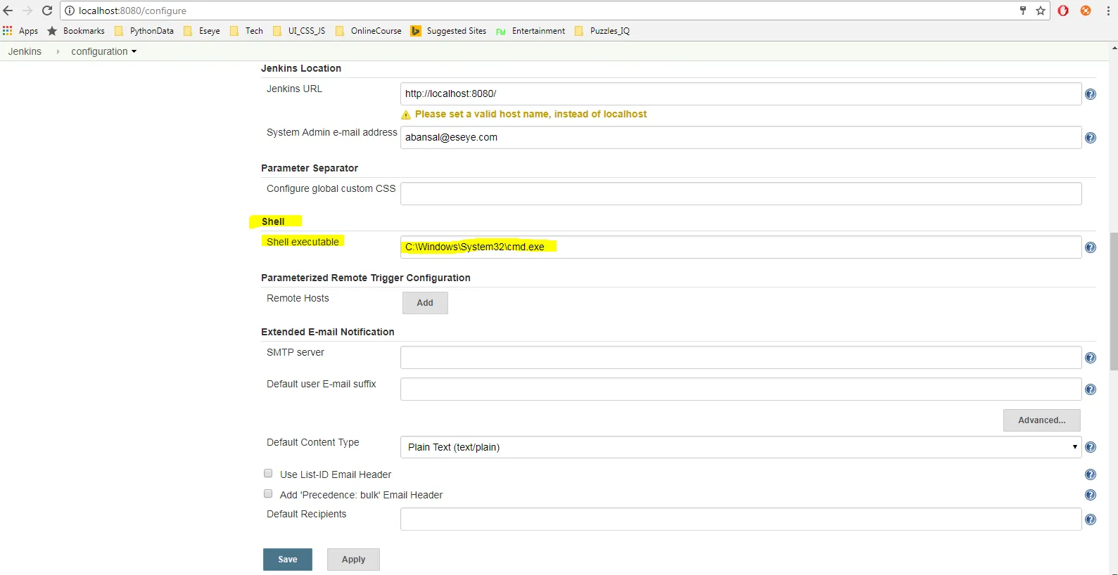The height and width of the screenshot is (575, 1118).
Task: Add a Remote Host
Action: pyautogui.click(x=425, y=303)
